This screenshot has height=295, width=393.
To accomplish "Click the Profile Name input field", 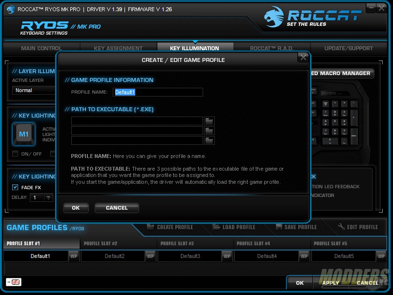I will (158, 92).
